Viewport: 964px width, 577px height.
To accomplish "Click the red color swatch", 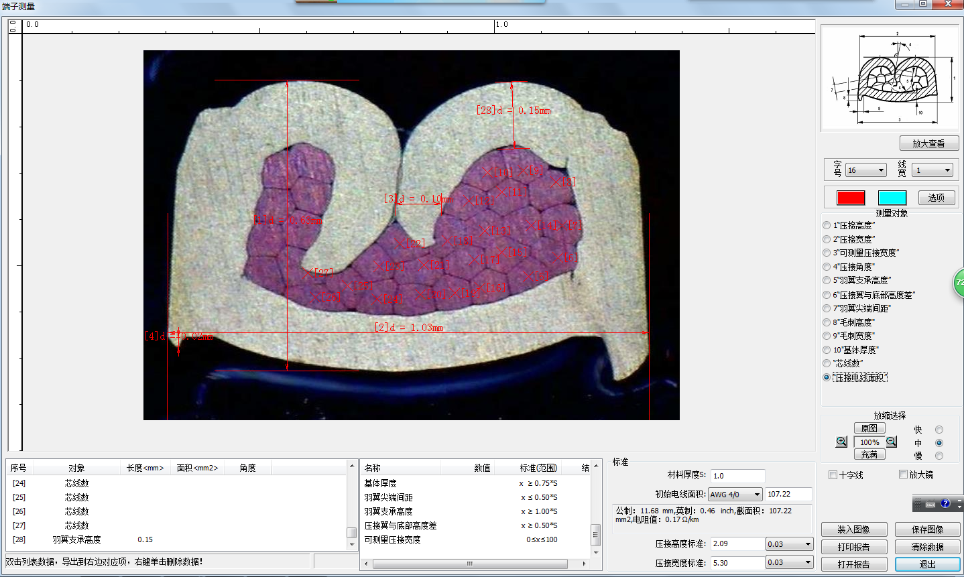I will pyautogui.click(x=851, y=198).
